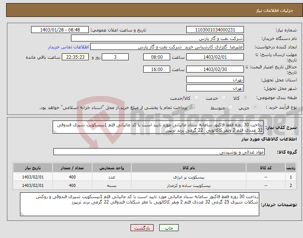
Task: Select the کالا radio button
Action: point(245,98)
